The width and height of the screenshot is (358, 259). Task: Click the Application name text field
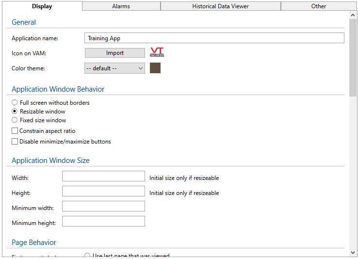[214, 38]
